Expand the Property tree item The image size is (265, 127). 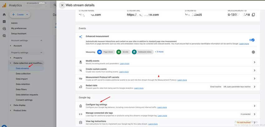(11, 58)
